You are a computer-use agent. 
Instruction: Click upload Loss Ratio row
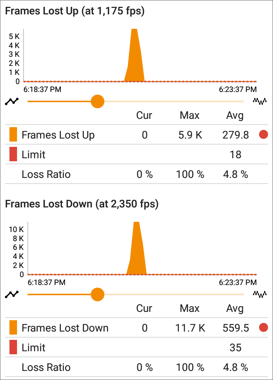[x=136, y=174]
